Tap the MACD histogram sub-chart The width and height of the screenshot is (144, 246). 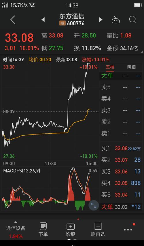tap(50, 189)
